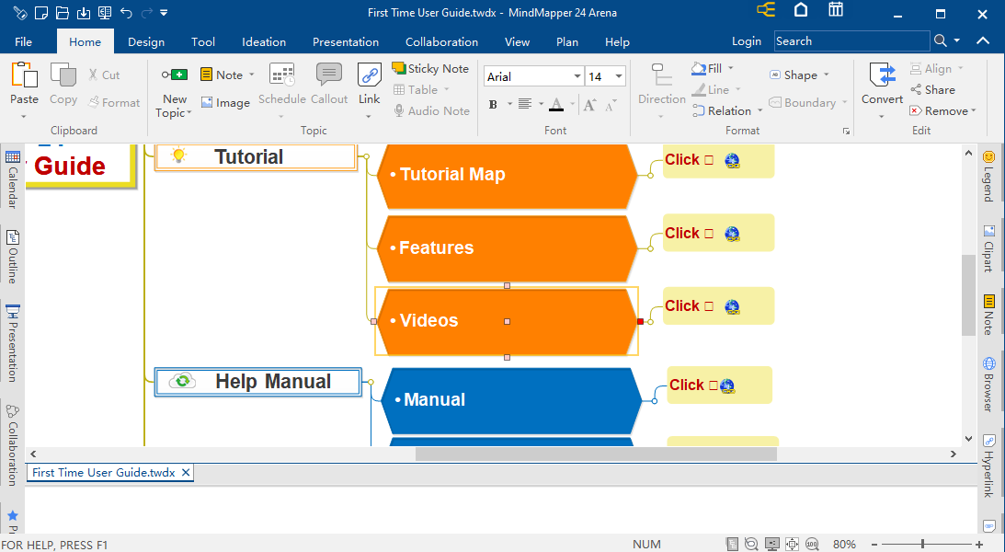Screen dimensions: 1005x552
Task: Click the Save icon in the quick access toolbar
Action: tap(84, 12)
